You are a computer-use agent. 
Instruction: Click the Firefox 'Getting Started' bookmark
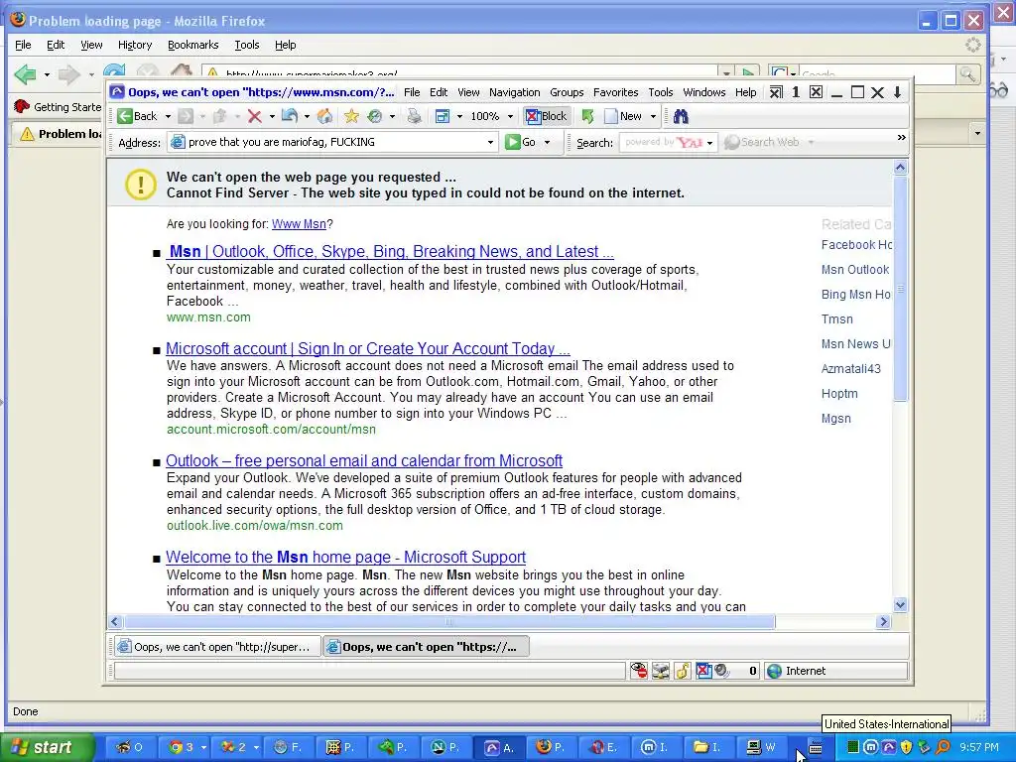59,107
